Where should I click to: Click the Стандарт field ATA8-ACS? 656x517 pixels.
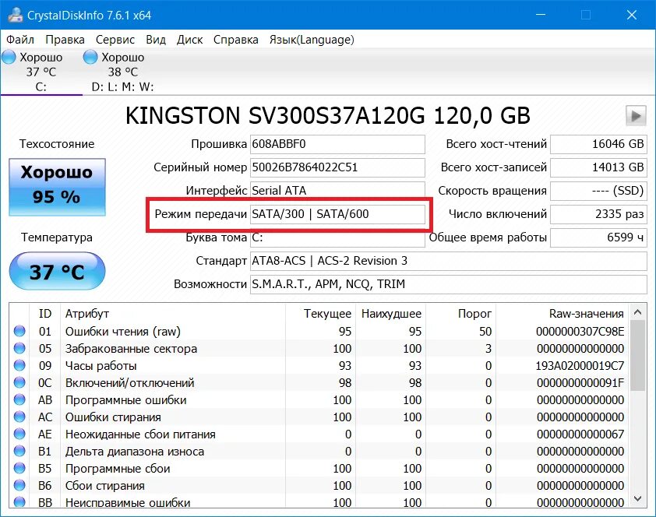[x=449, y=261]
